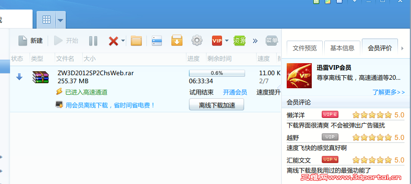This screenshot has height=184, width=411.
Task: Click the star rating for 懒洋洋
Action: coord(372,115)
